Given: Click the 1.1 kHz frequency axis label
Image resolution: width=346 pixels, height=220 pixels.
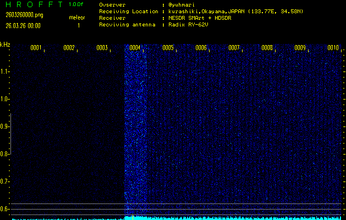Looking at the screenshot, I should pos(5,71).
